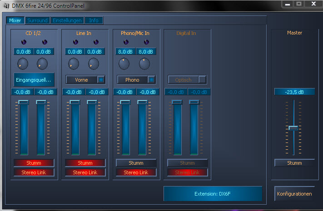This screenshot has height=211, width=323.
Task: Click Phono/Mic In left peak LED
Action: click(x=126, y=42)
